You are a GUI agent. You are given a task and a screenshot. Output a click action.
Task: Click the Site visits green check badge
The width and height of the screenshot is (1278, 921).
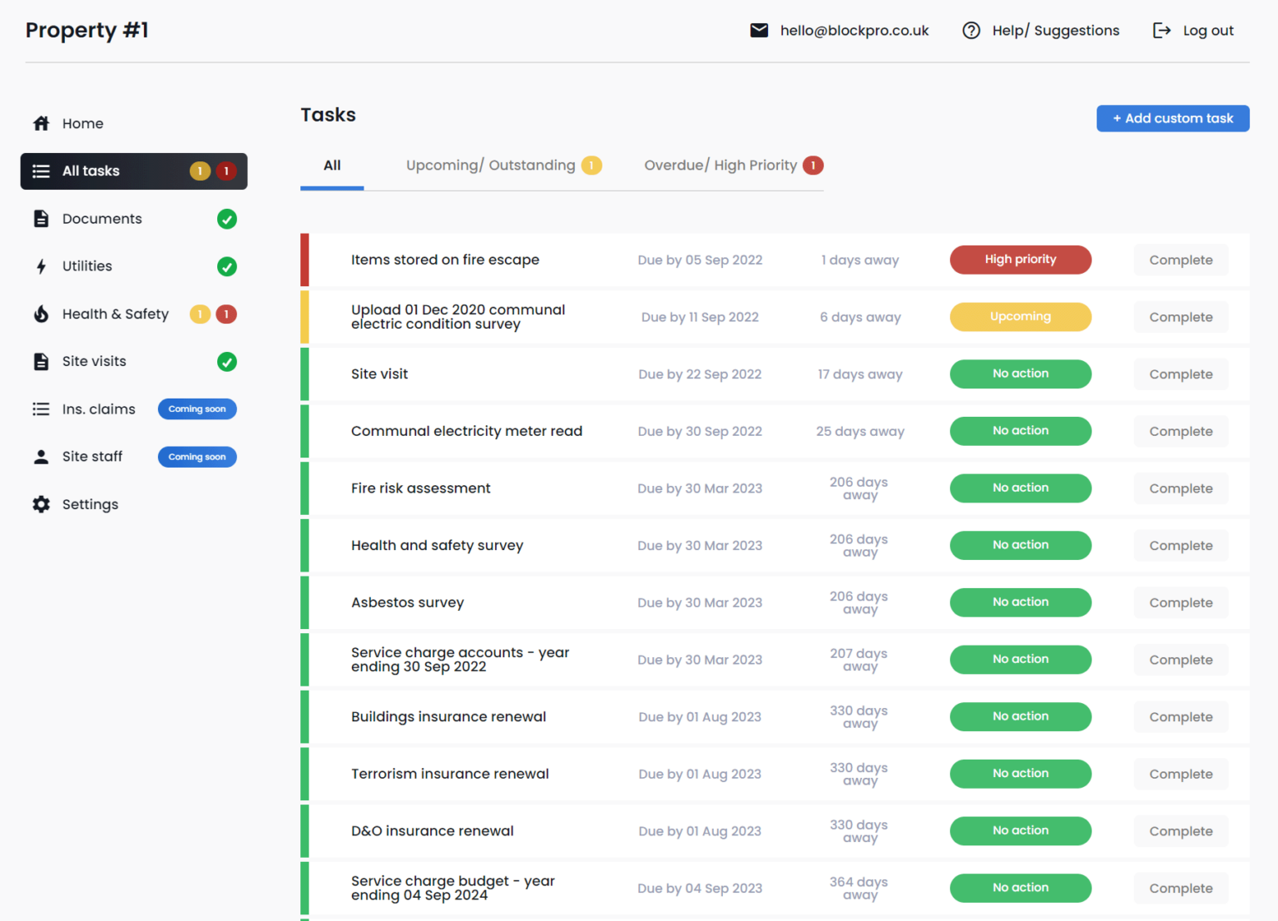(227, 362)
